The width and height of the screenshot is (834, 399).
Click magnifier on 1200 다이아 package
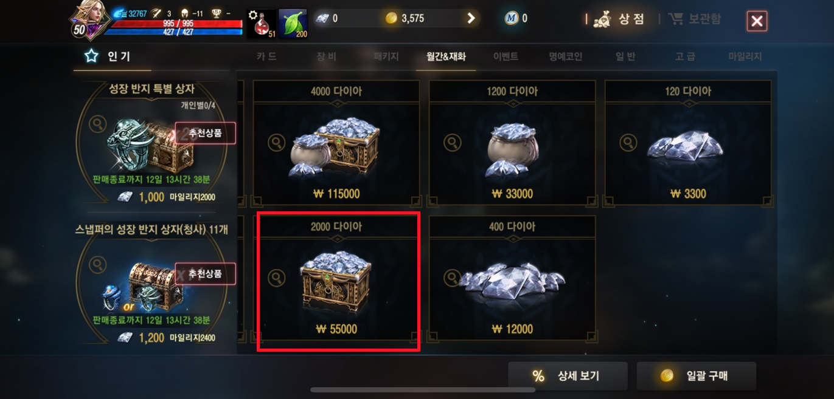(x=452, y=143)
